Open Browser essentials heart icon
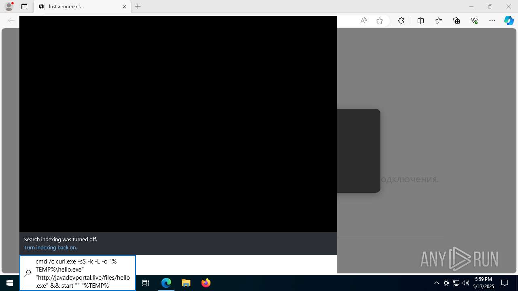This screenshot has height=291, width=518. click(474, 21)
